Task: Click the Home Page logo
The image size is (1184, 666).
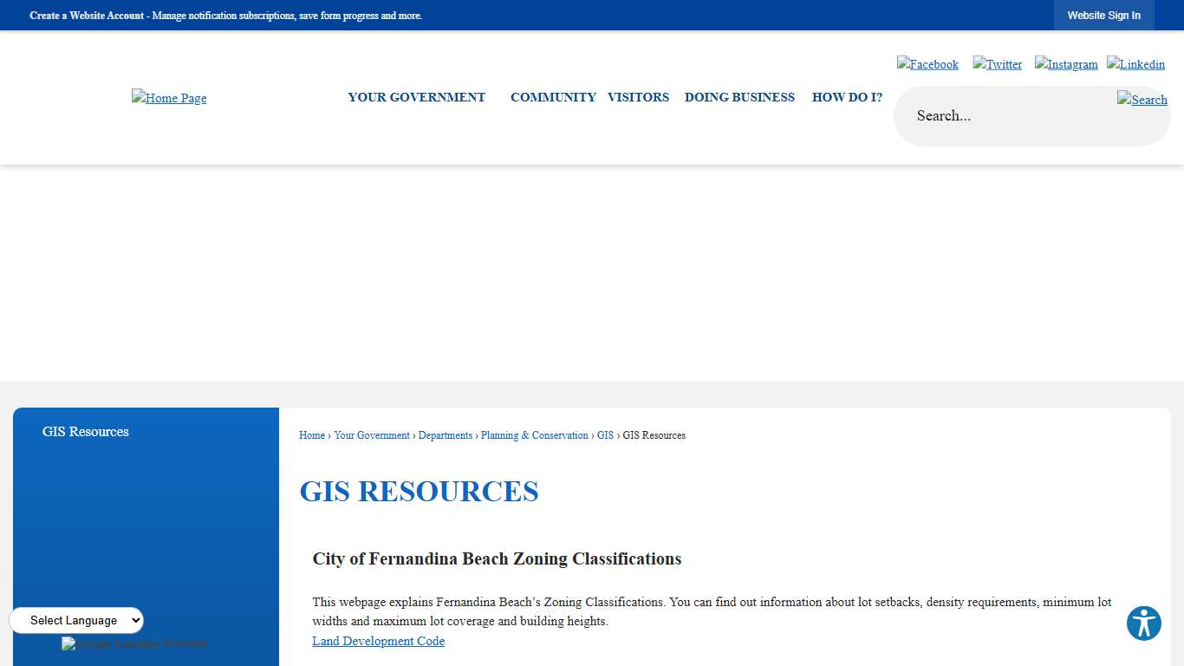Action: (169, 98)
